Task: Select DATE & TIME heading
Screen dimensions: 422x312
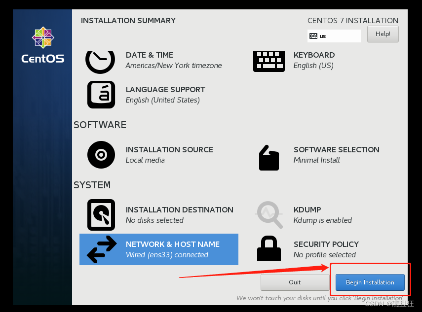Action: click(150, 55)
